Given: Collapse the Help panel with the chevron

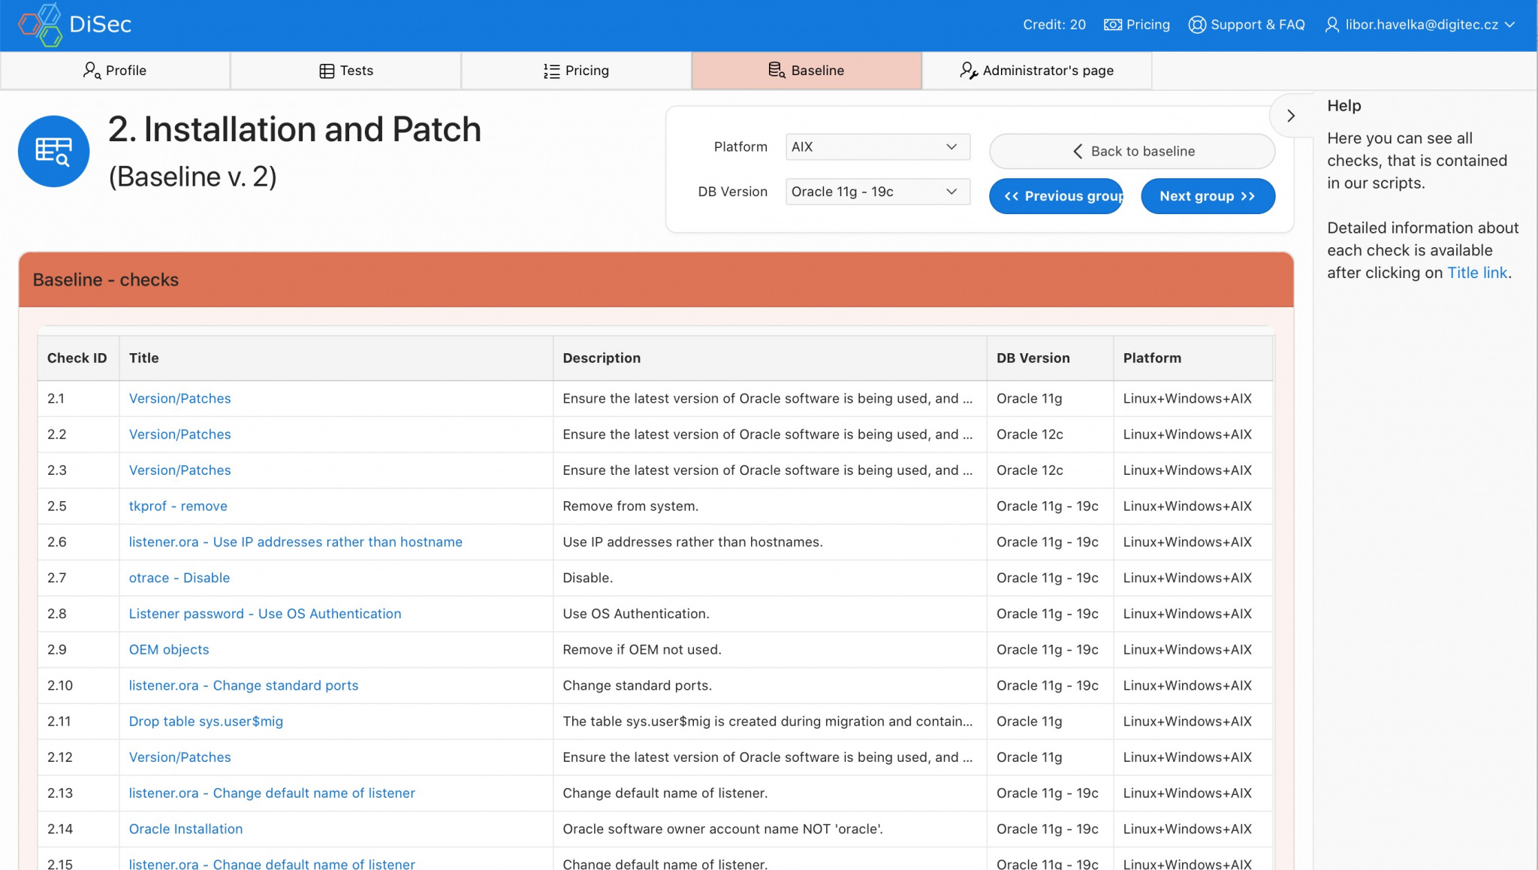Looking at the screenshot, I should click(1290, 116).
